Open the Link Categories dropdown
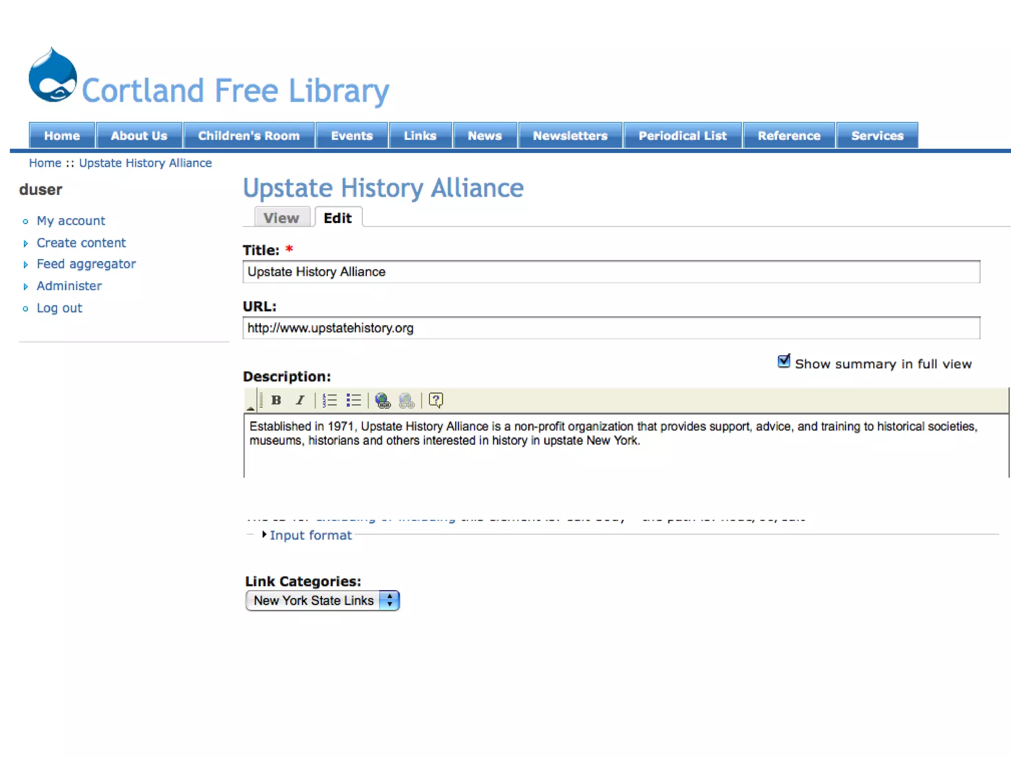The image size is (1011, 758). click(x=322, y=601)
